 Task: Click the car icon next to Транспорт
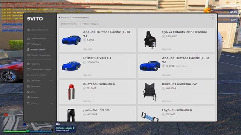coord(28,81)
